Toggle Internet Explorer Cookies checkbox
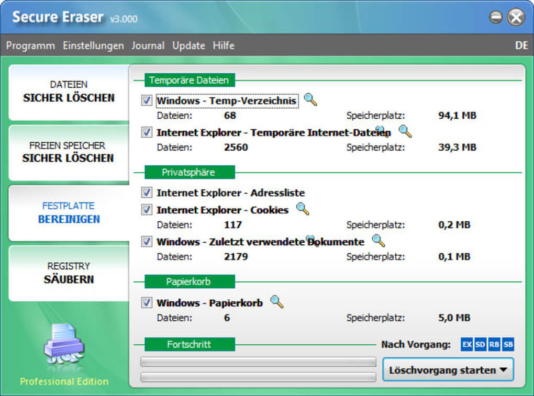 tap(147, 210)
